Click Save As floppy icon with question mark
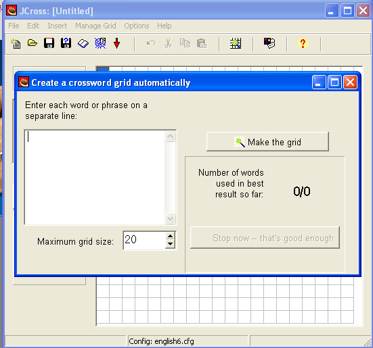The width and height of the screenshot is (373, 348). point(66,43)
